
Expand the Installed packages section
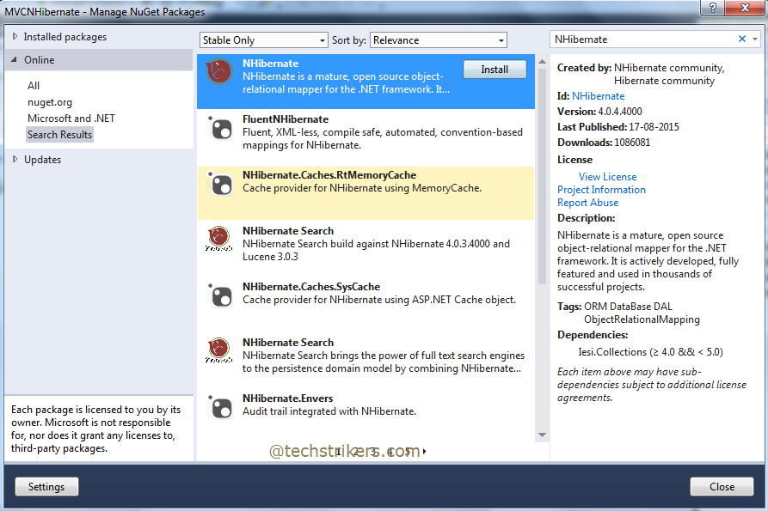tap(15, 37)
